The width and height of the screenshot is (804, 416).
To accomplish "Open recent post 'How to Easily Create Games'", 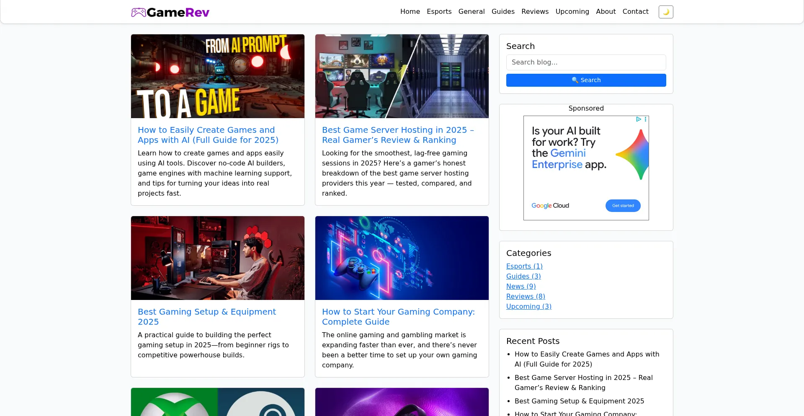I will [587, 359].
